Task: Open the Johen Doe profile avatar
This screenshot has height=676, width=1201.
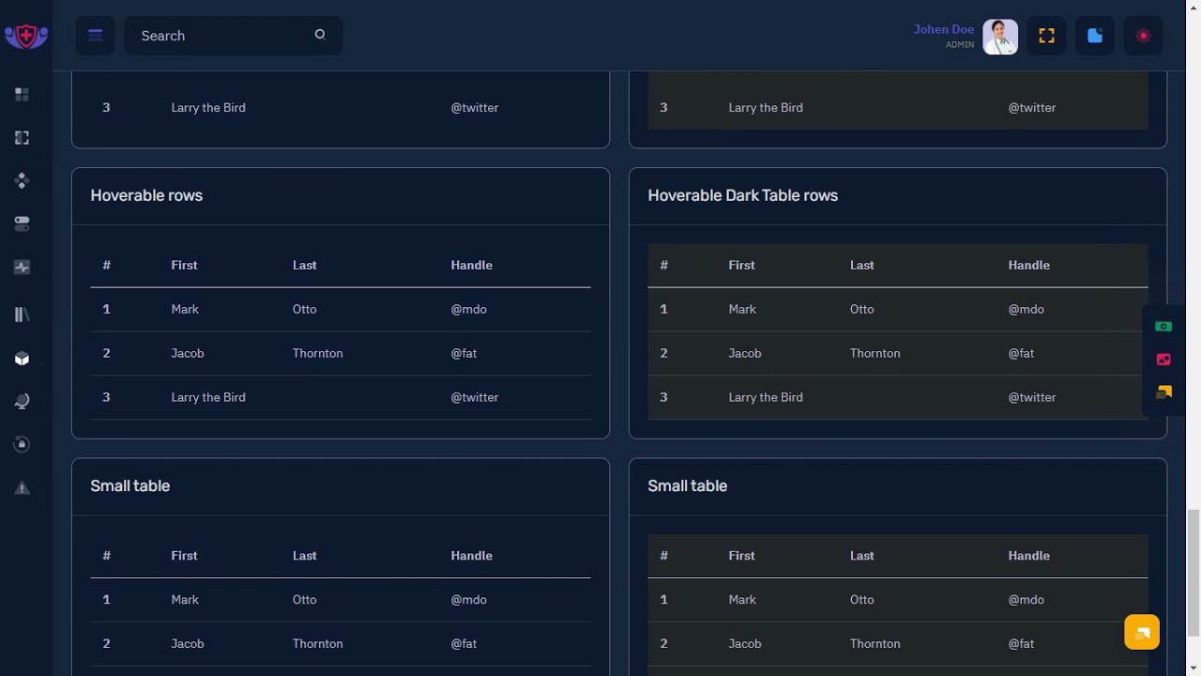Action: click(1000, 37)
